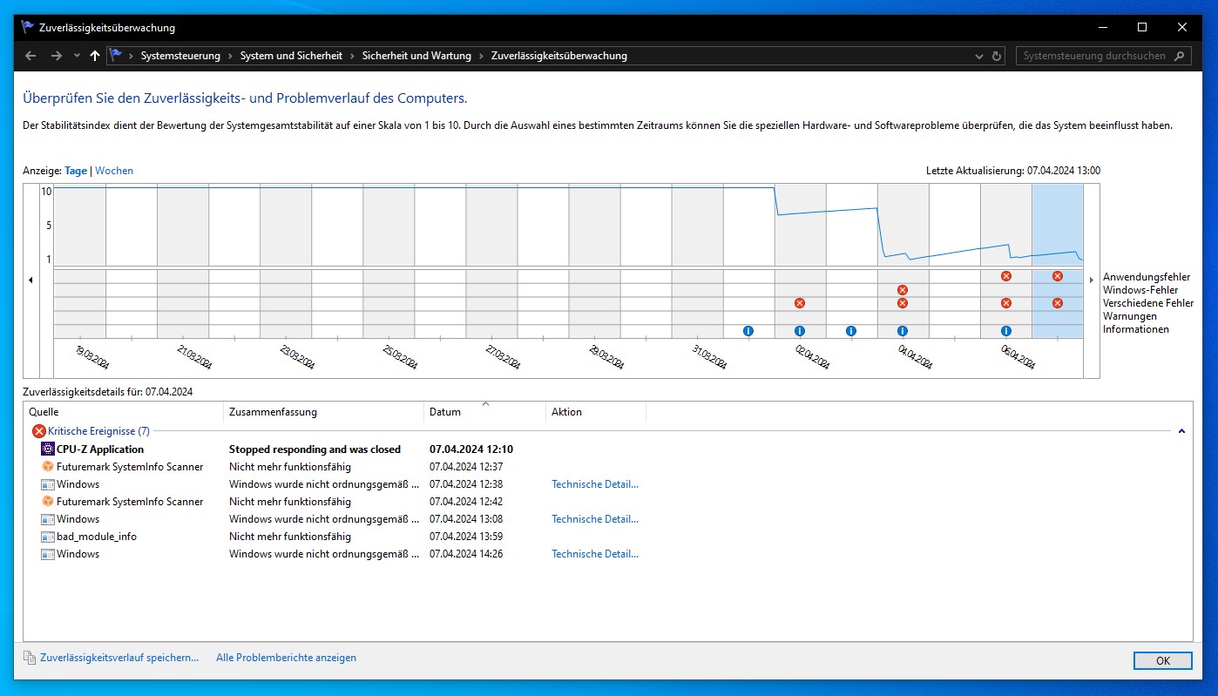
Task: Open the address bar history dropdown
Action: (980, 56)
